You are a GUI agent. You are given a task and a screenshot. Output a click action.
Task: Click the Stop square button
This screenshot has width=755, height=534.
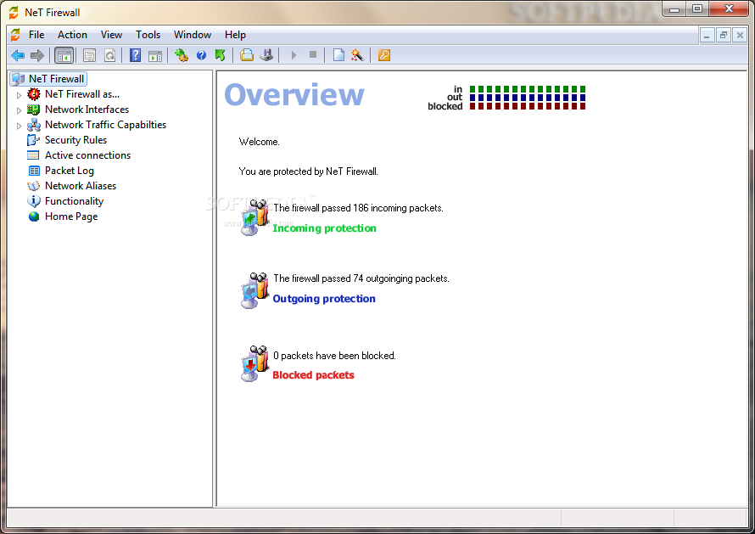[313, 55]
